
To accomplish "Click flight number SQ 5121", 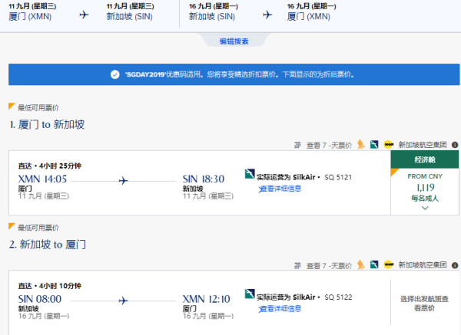I will tap(338, 178).
